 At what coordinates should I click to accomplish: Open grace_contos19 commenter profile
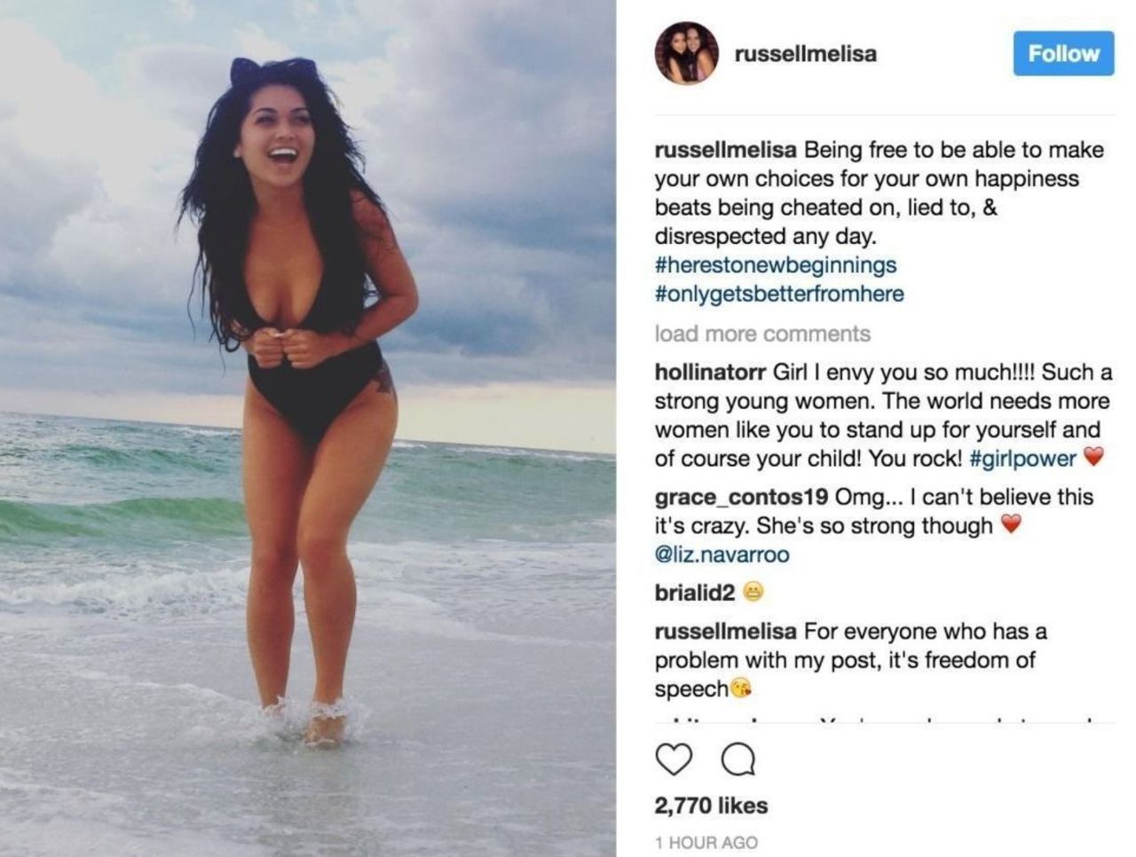tap(741, 497)
